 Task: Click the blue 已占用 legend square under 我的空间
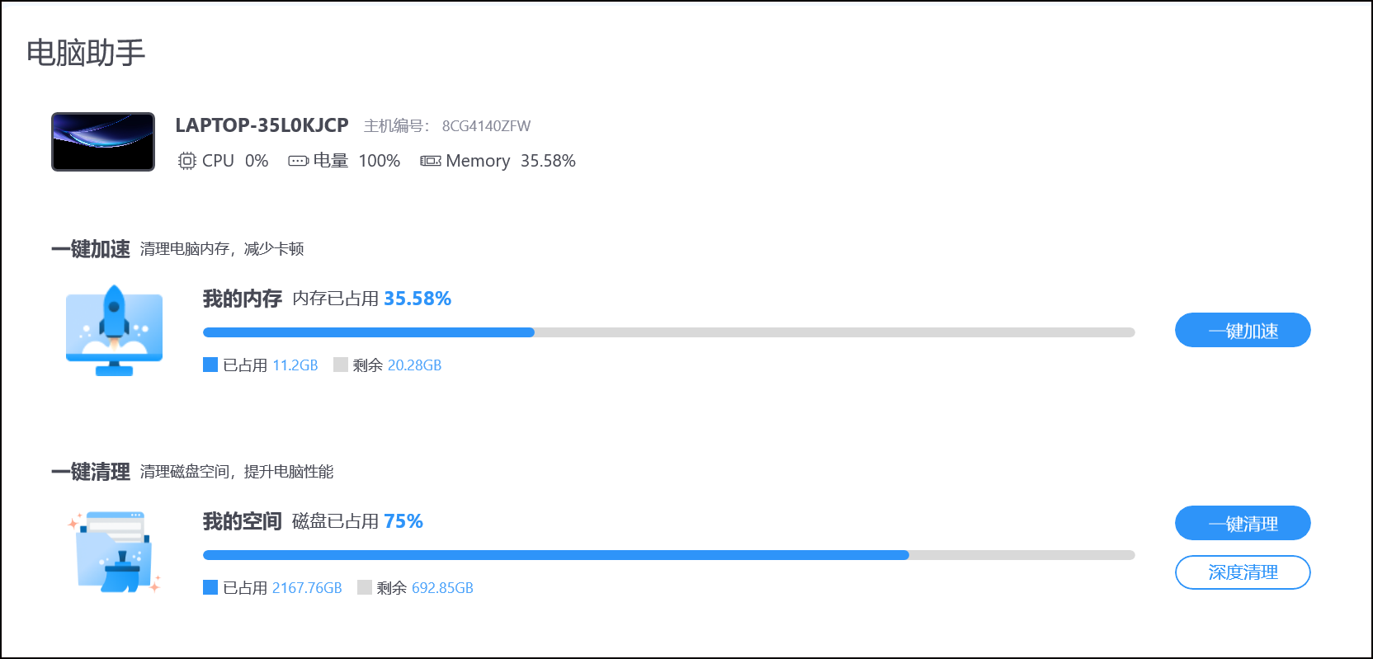(x=209, y=587)
